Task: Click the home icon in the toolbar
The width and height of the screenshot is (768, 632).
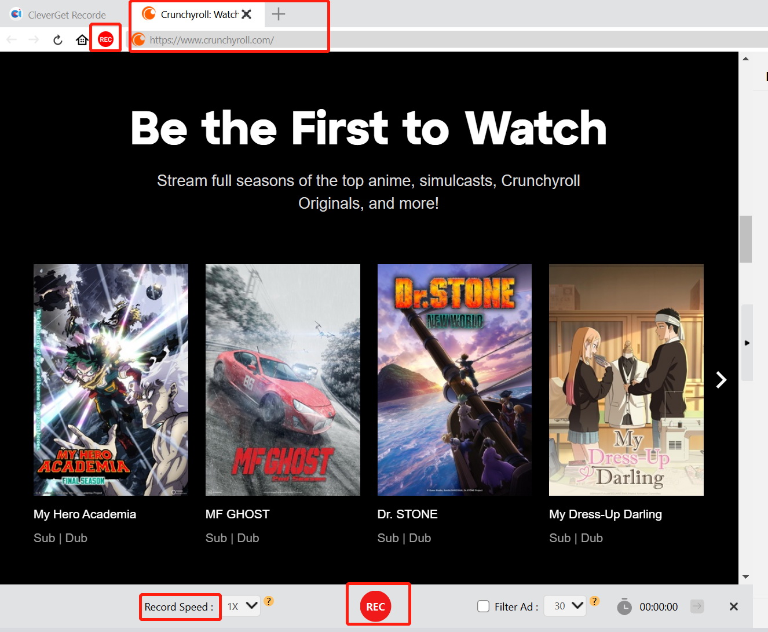Action: point(82,39)
